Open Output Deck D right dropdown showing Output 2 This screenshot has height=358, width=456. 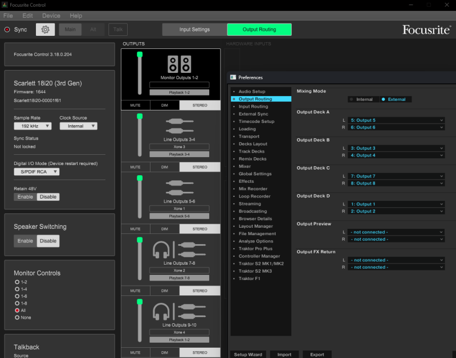tap(396, 211)
